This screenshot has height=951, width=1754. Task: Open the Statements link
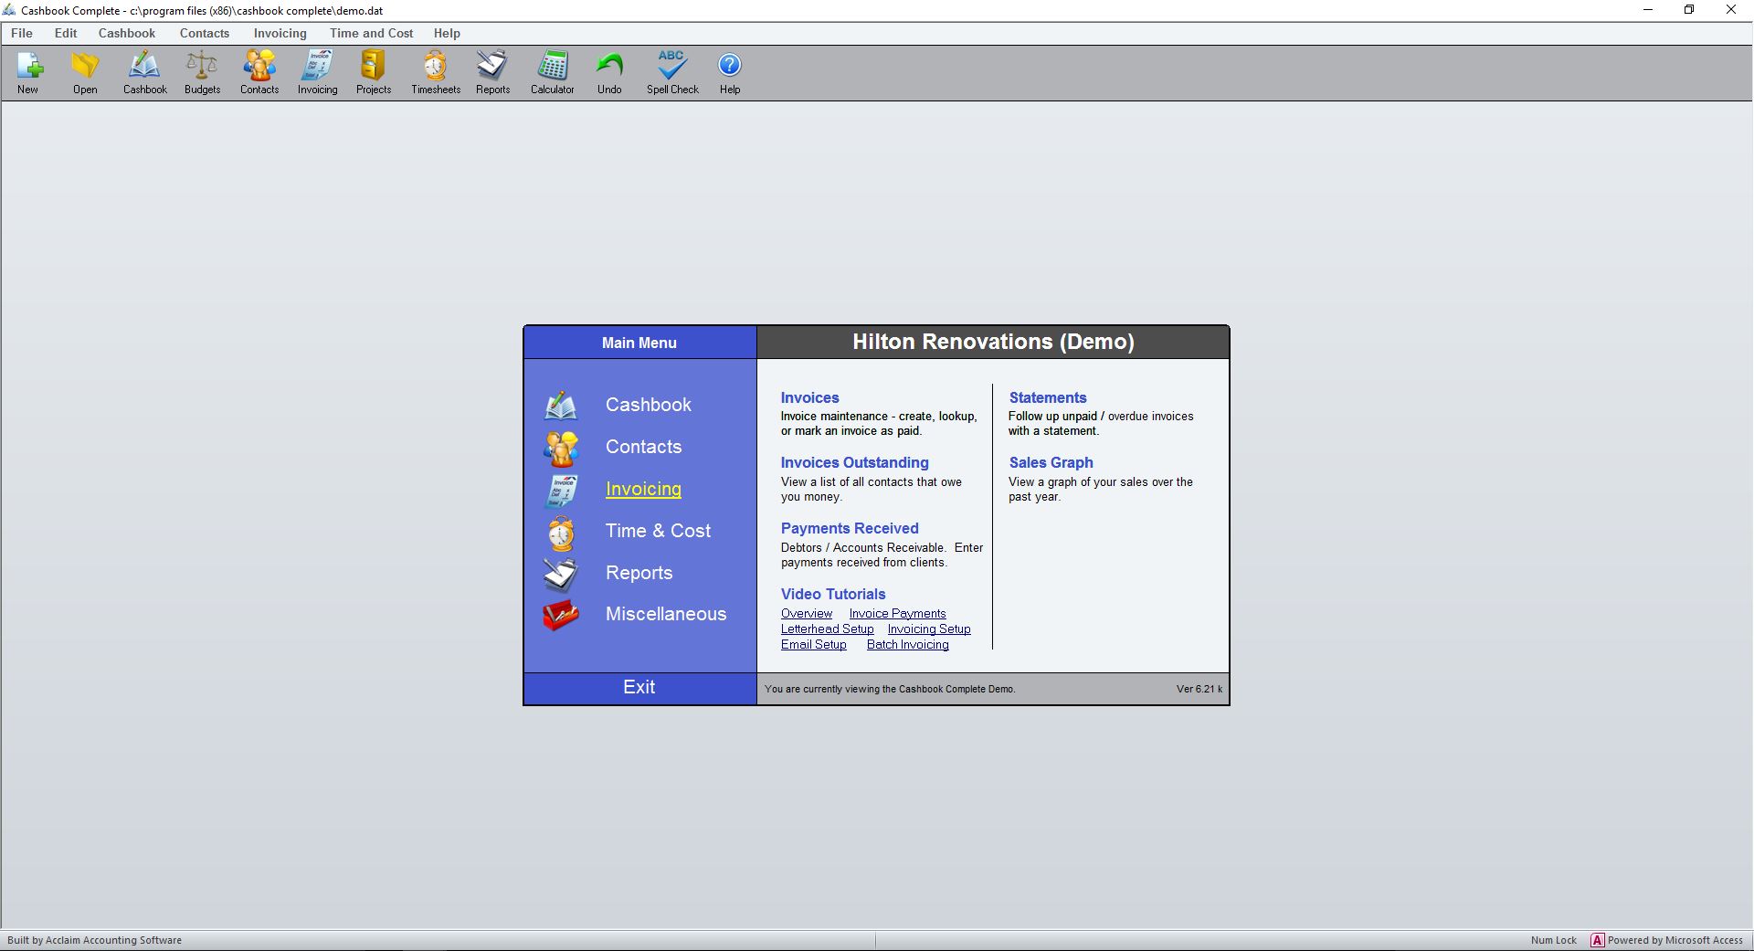1048,397
